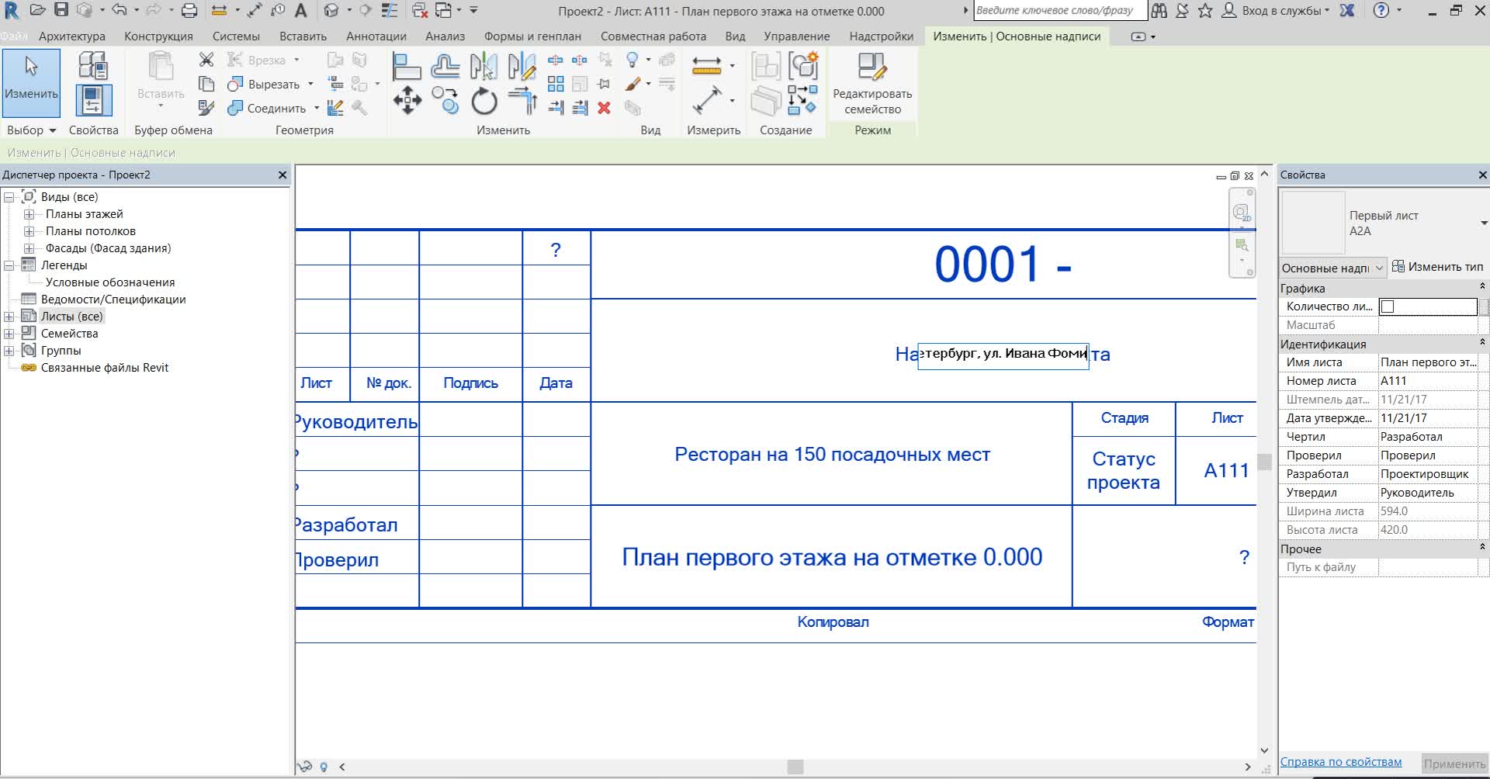
Task: Open Справка по свойствам link
Action: tap(1341, 762)
